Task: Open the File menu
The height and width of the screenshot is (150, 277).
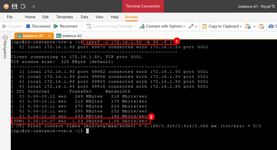Action: coord(10,17)
